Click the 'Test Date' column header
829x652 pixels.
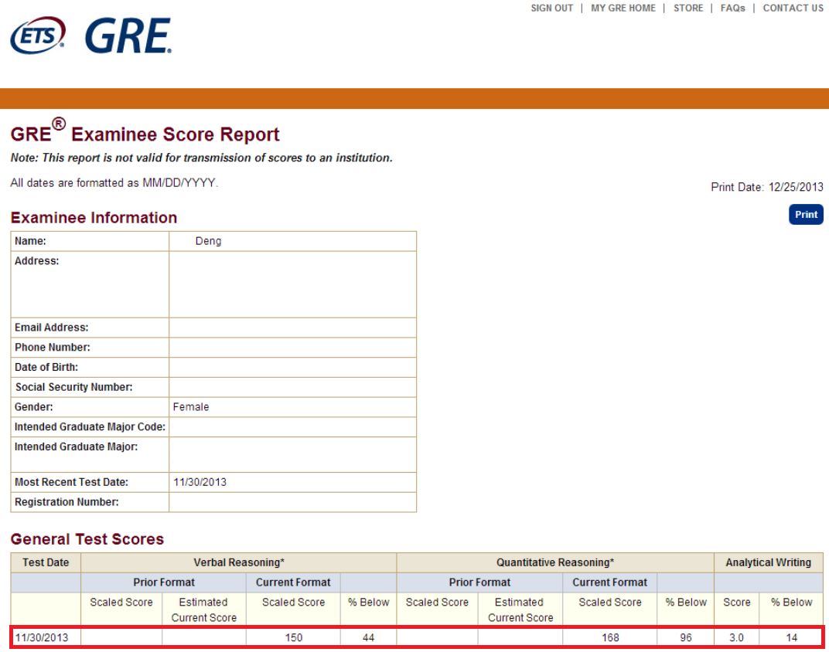coord(46,562)
